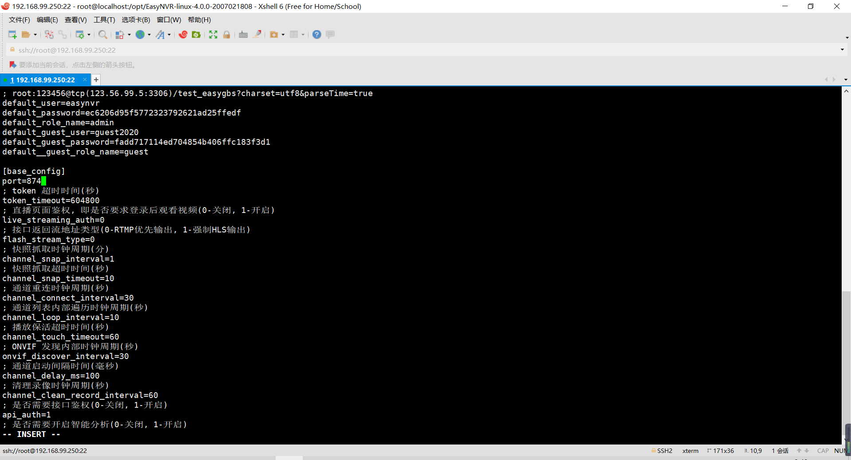Click the Disconnect icon in toolbar

click(x=49, y=35)
